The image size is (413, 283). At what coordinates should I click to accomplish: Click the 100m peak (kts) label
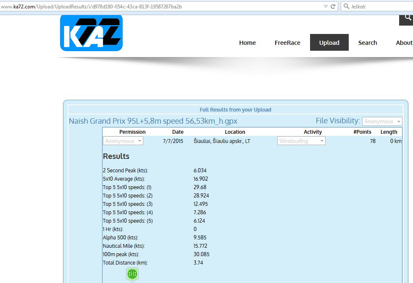coord(121,254)
